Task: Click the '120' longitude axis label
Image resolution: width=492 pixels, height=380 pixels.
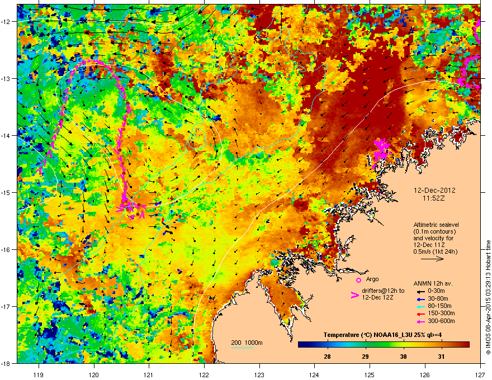Action: [94, 374]
